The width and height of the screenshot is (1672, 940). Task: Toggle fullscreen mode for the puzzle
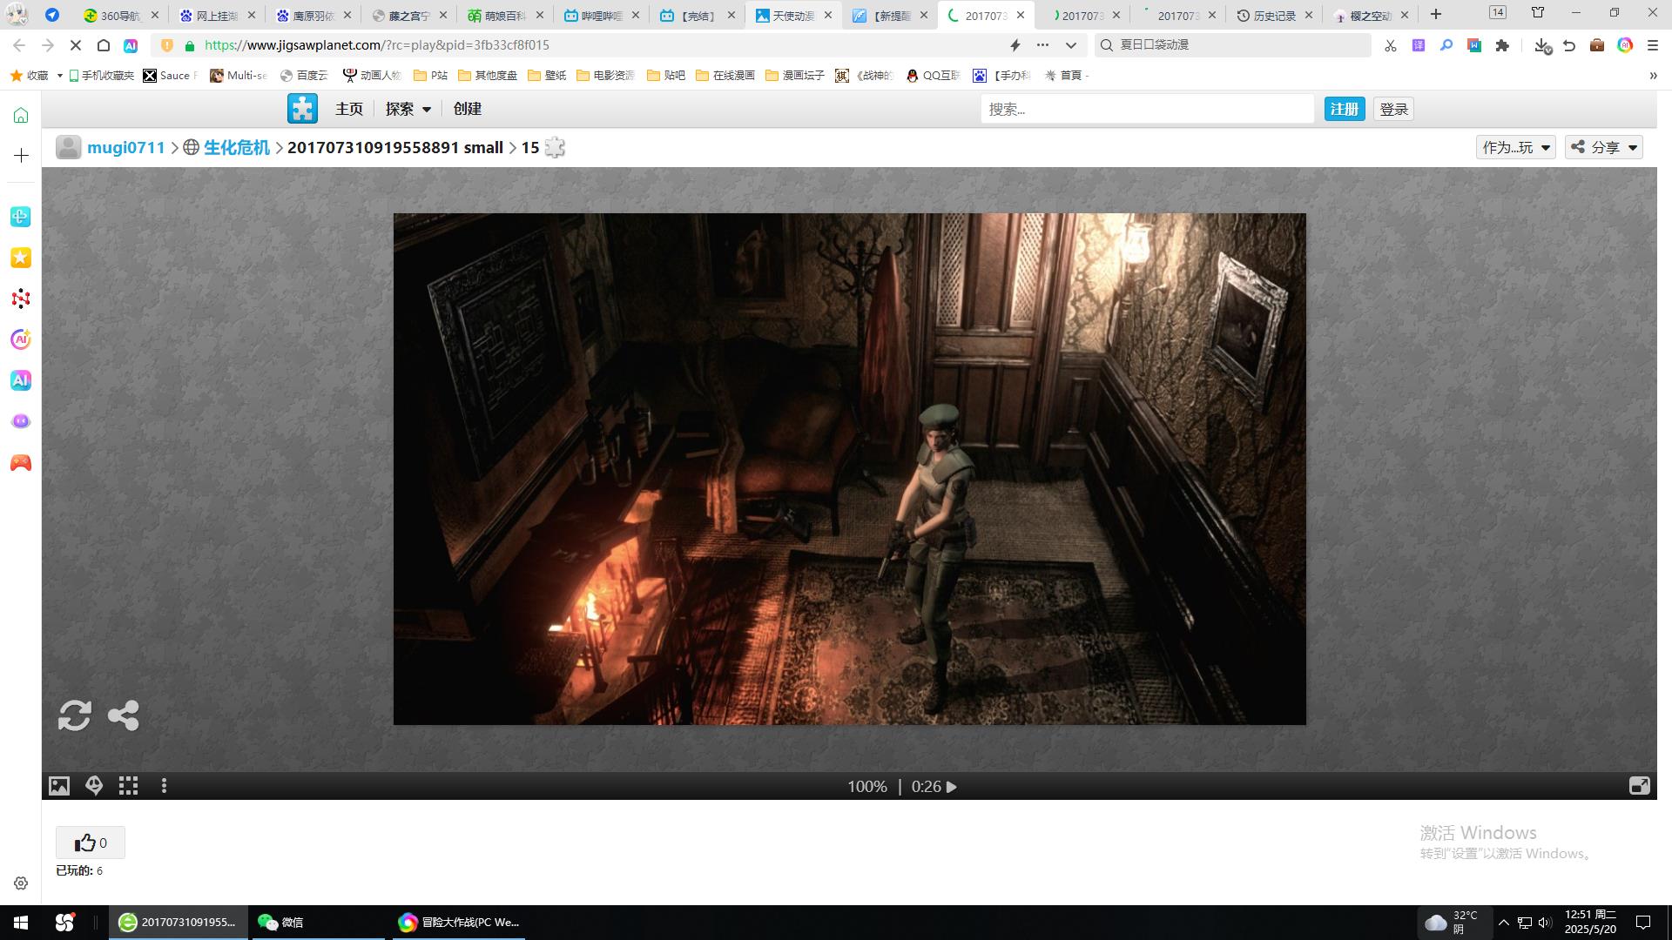1639,786
